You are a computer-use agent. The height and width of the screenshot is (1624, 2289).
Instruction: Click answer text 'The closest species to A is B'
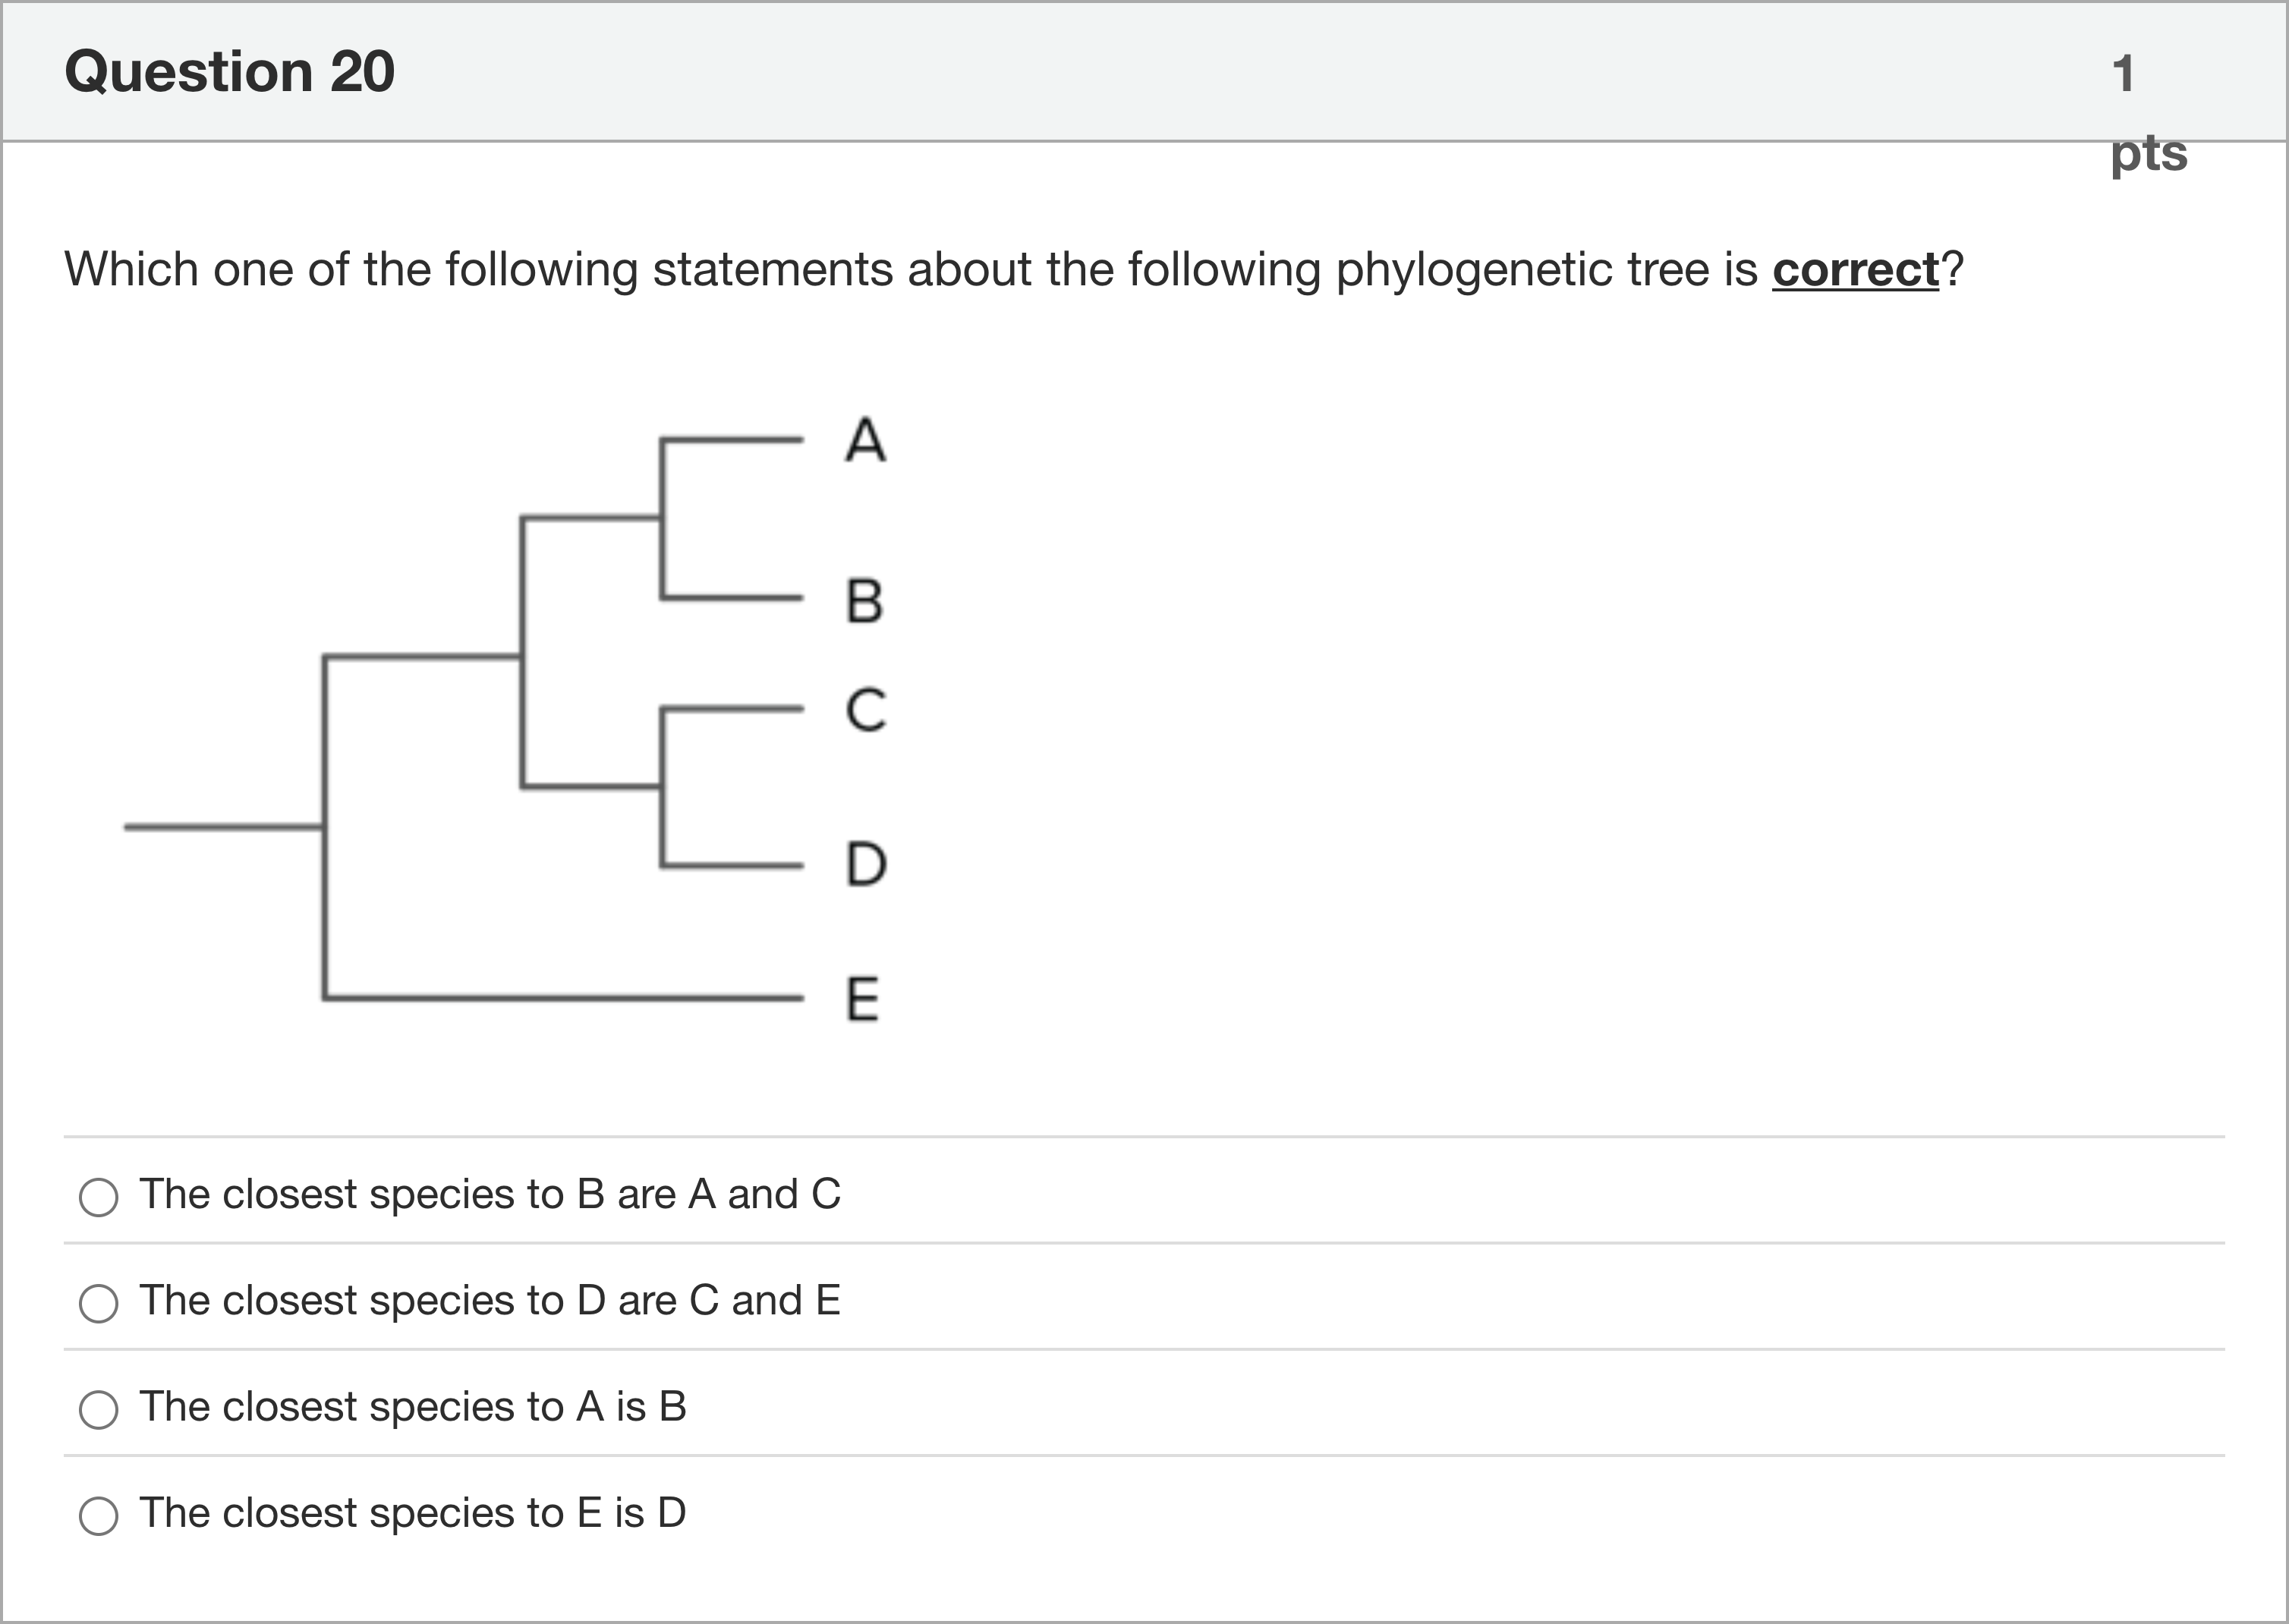point(413,1406)
